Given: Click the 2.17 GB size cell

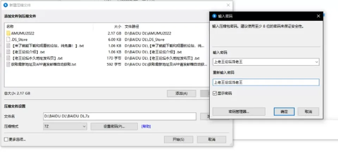Looking at the screenshot, I should pos(114,33).
